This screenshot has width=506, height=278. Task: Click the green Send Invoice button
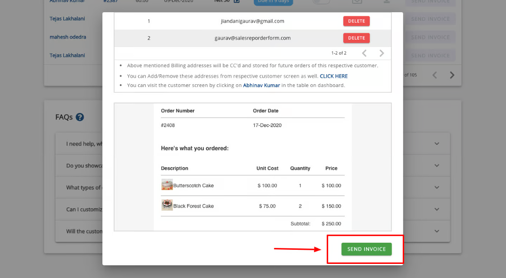pos(366,249)
